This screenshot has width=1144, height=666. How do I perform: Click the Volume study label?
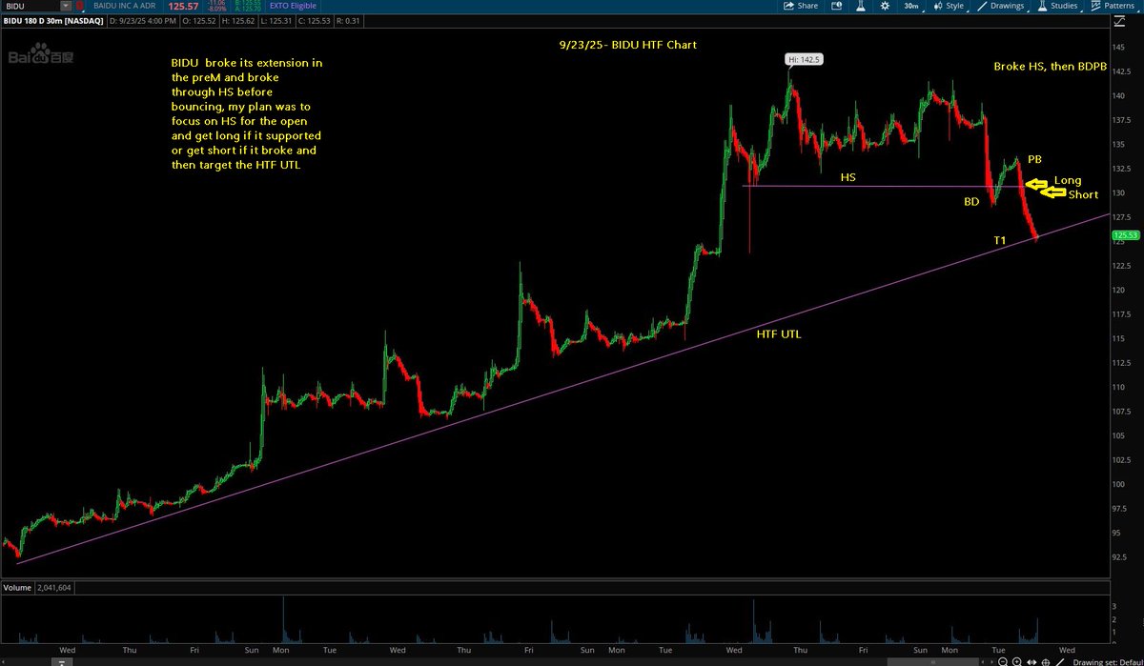point(16,588)
